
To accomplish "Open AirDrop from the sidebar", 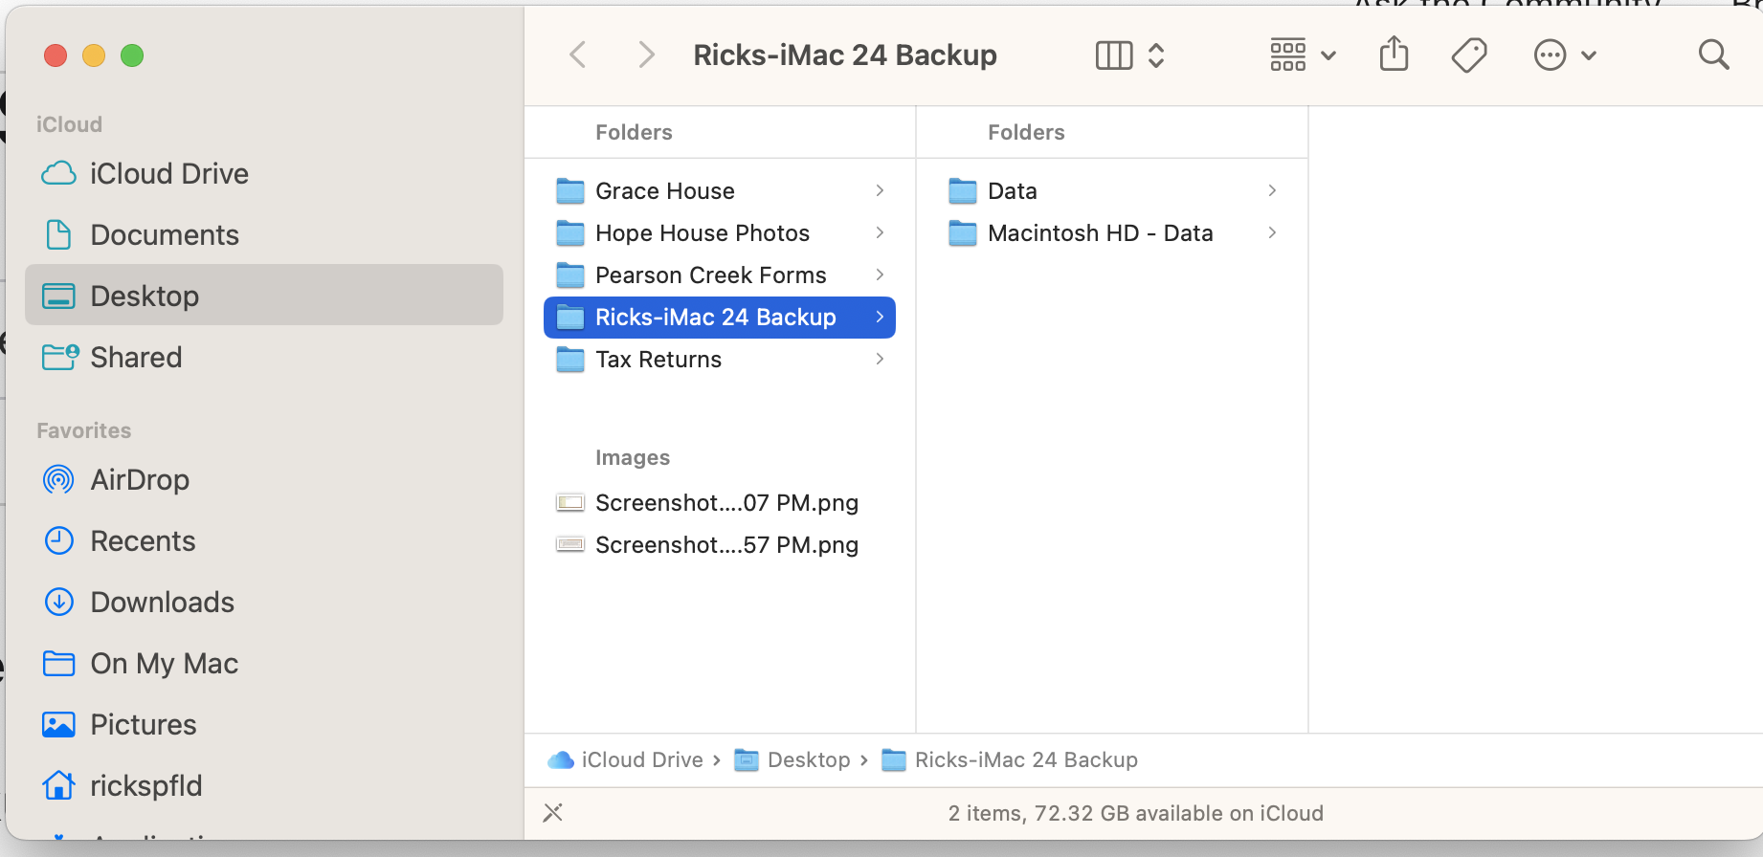I will [x=140, y=480].
